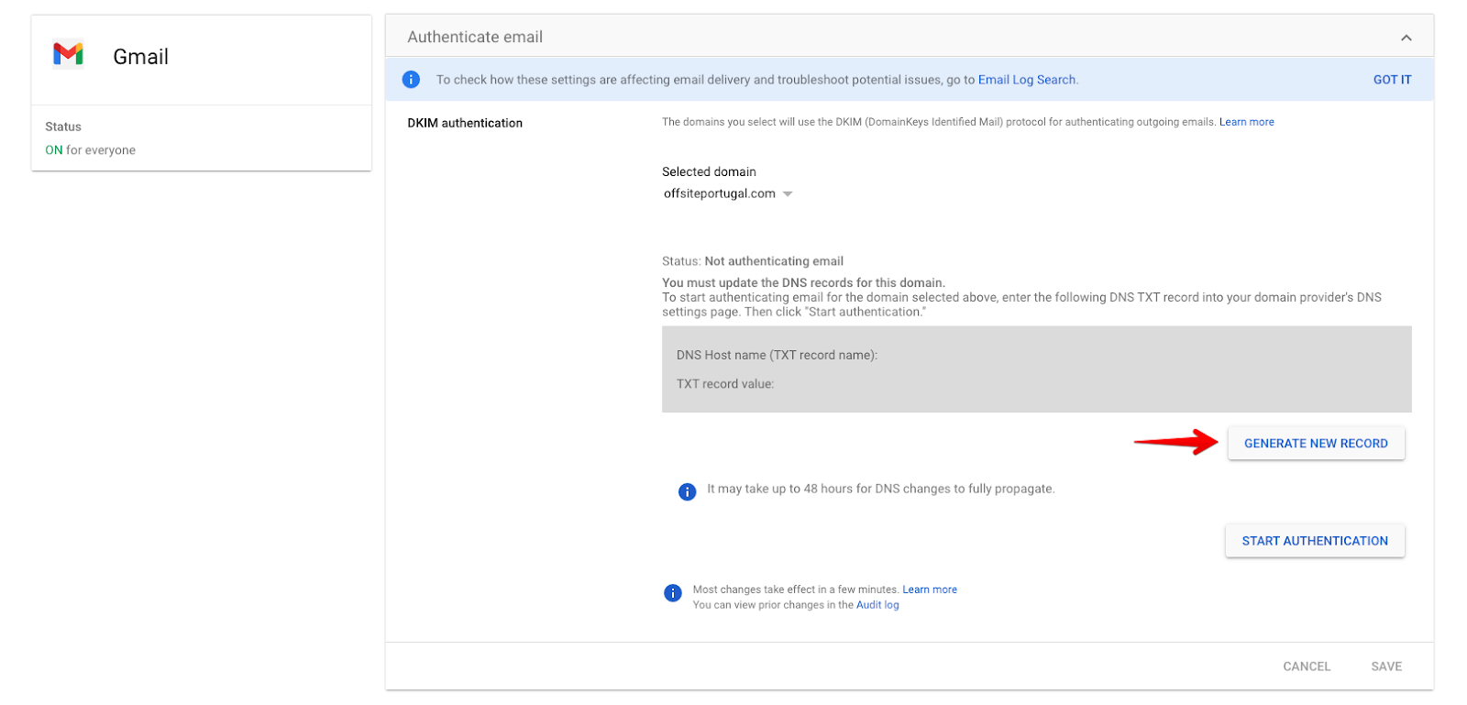The image size is (1467, 705).
Task: Click the DKIM authentication setting label
Action: [465, 123]
